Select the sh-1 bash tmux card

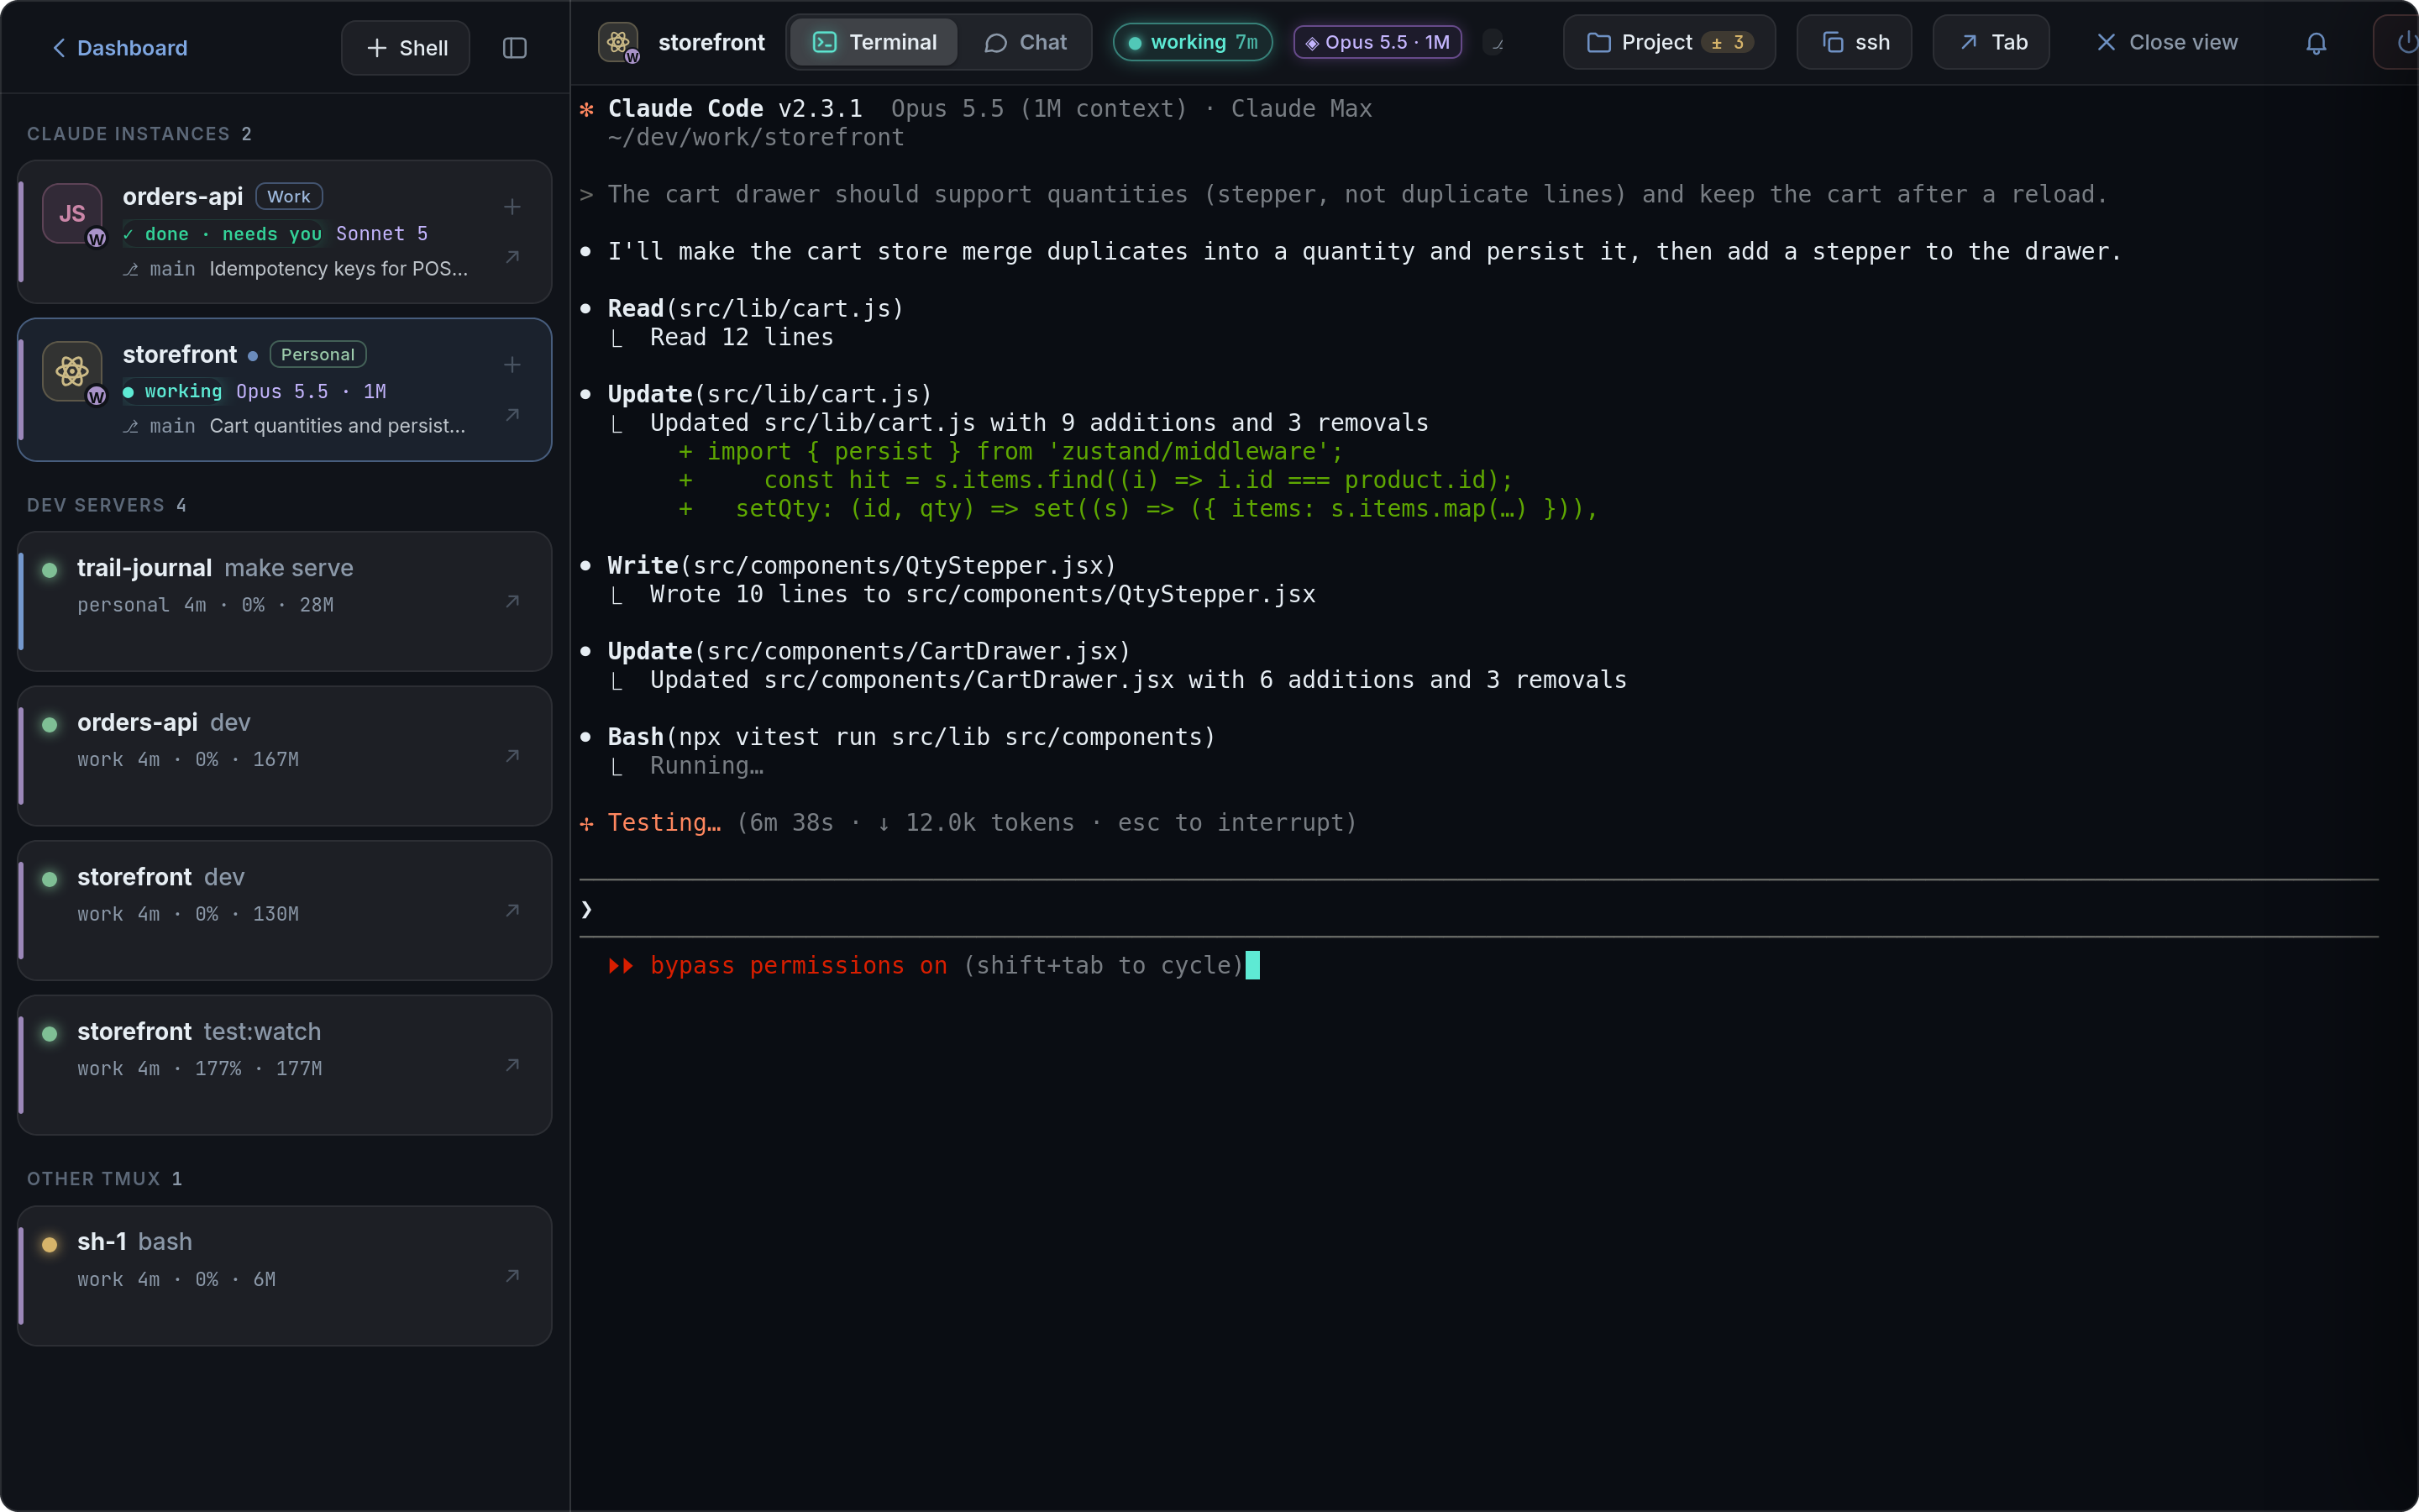(x=285, y=1276)
